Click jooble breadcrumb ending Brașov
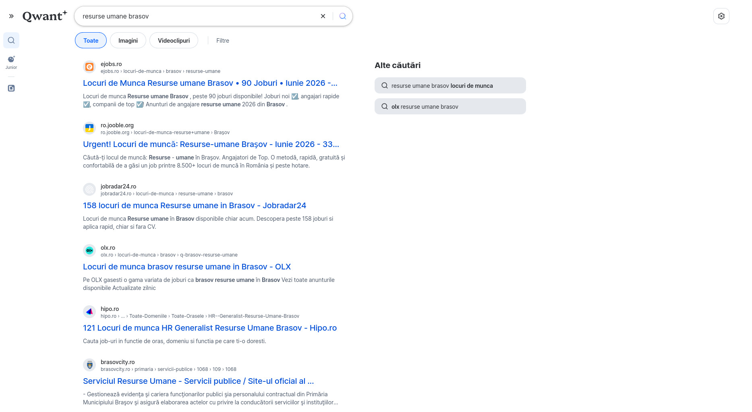The height and width of the screenshot is (412, 752). pyautogui.click(x=165, y=133)
